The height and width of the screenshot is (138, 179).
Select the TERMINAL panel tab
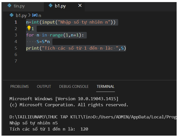105,86
